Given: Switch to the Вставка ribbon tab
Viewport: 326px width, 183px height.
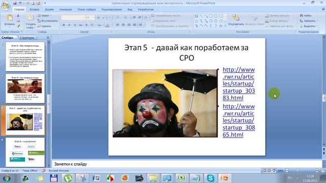Looking at the screenshot, I should (x=34, y=9).
